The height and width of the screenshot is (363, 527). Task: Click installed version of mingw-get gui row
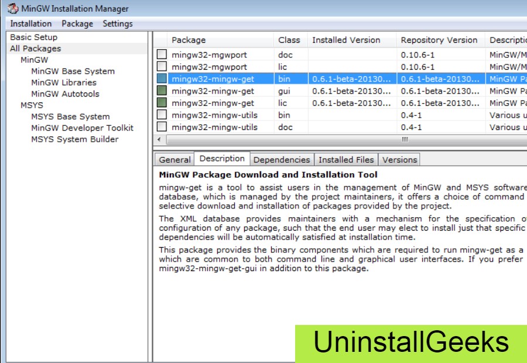point(351,91)
